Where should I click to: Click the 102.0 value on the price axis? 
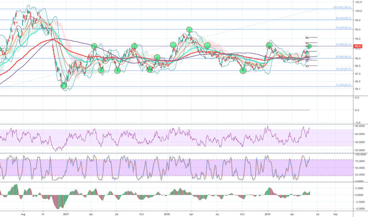pyautogui.click(x=359, y=2)
